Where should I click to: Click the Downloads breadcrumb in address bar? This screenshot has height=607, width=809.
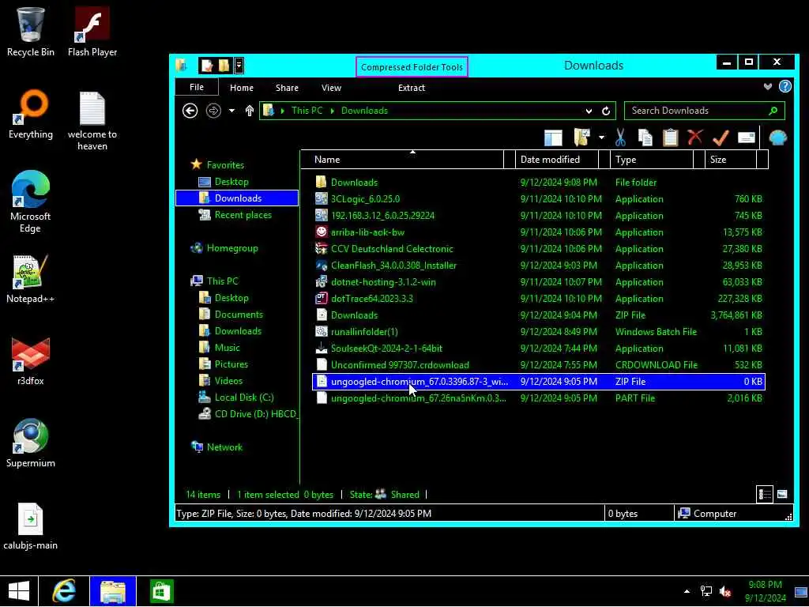click(x=364, y=111)
